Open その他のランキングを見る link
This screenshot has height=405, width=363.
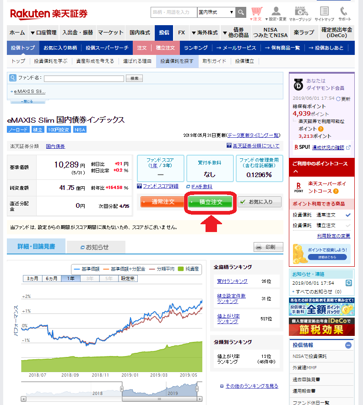(x=252, y=386)
